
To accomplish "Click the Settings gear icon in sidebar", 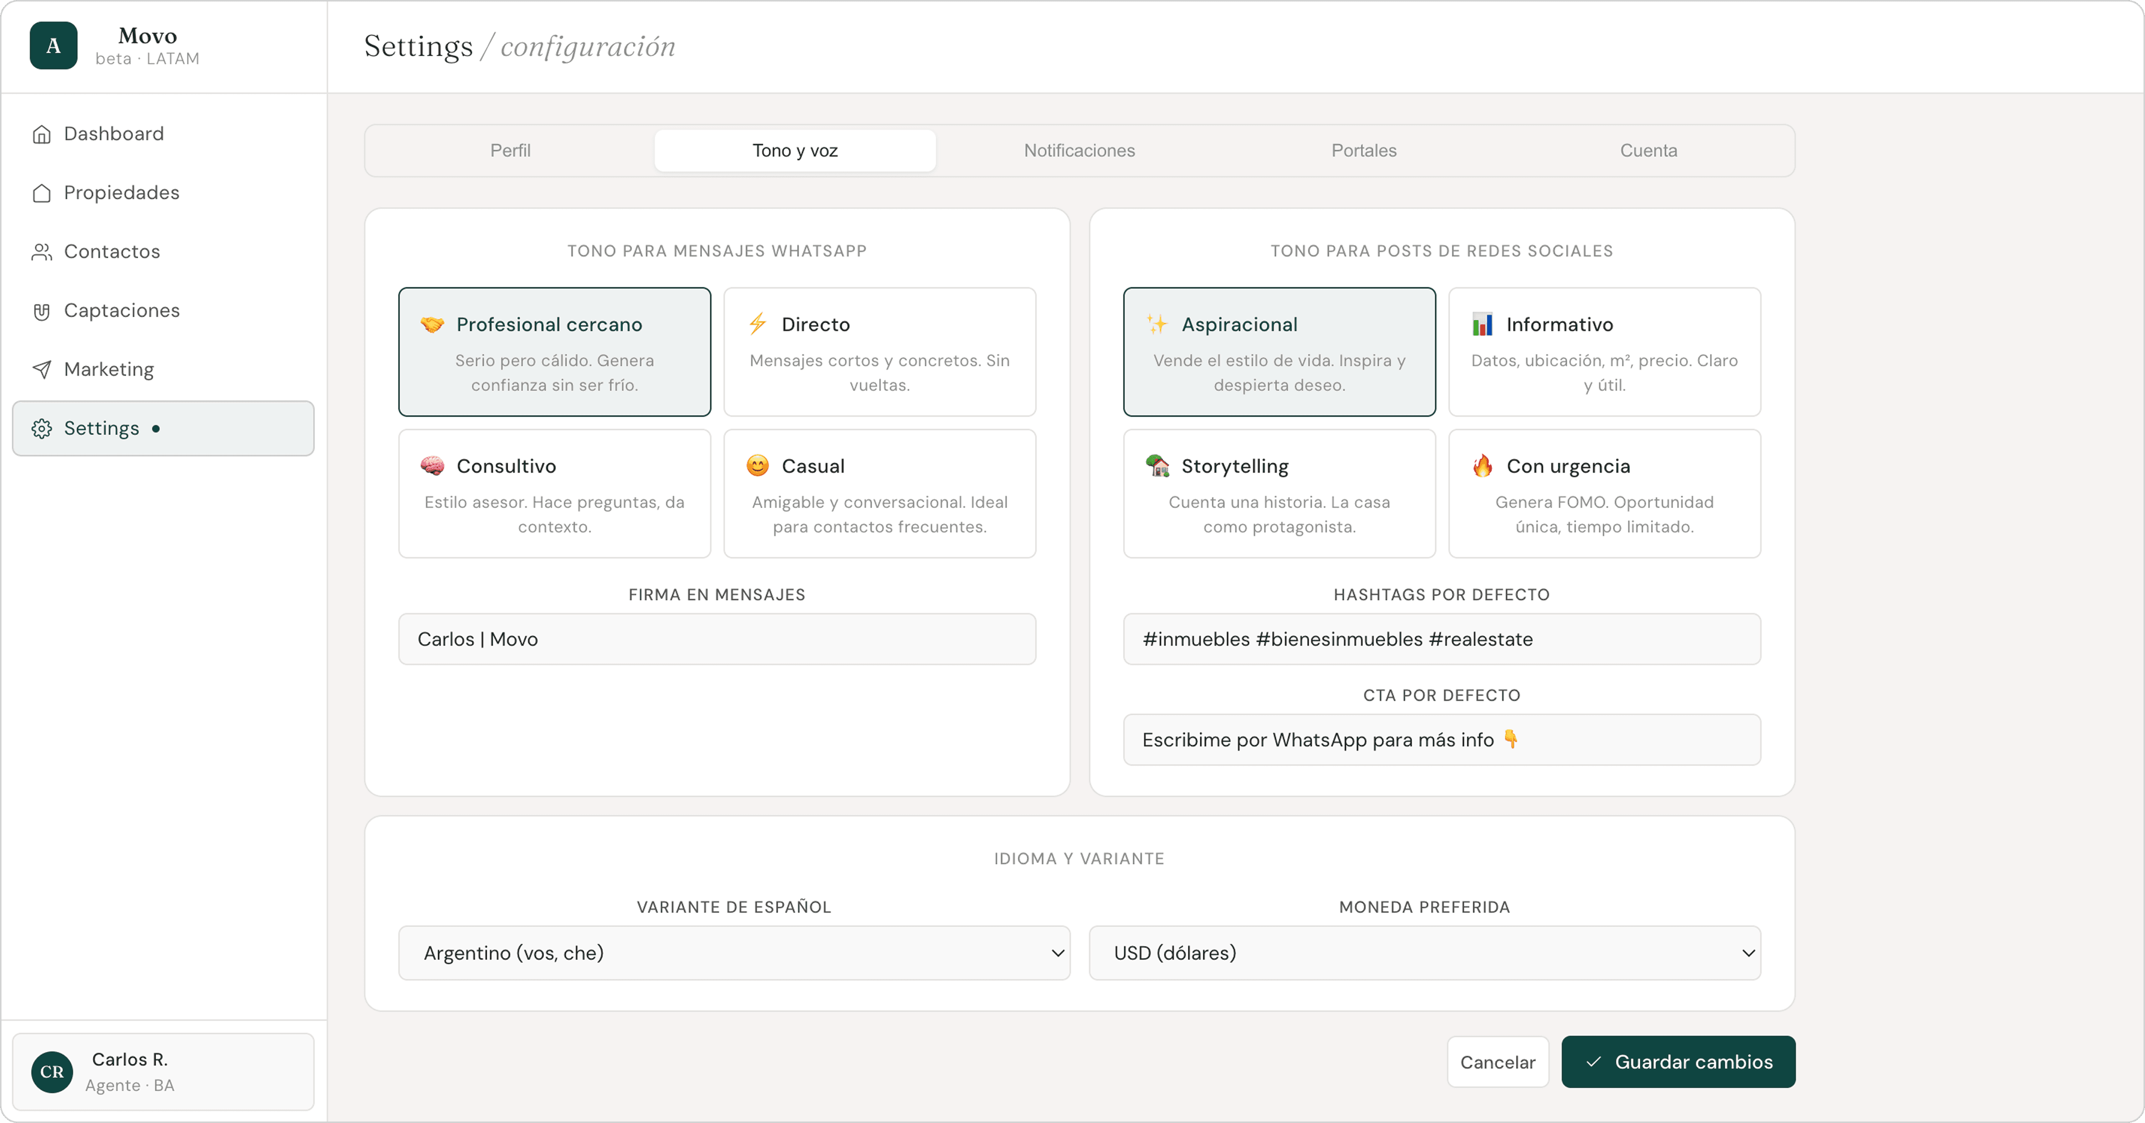I will click(42, 429).
